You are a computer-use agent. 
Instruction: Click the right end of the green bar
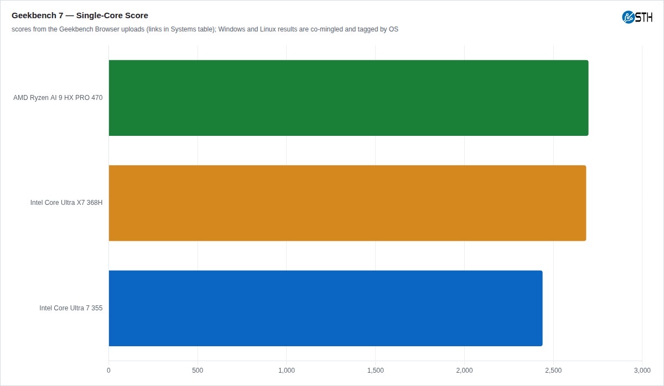(x=588, y=98)
